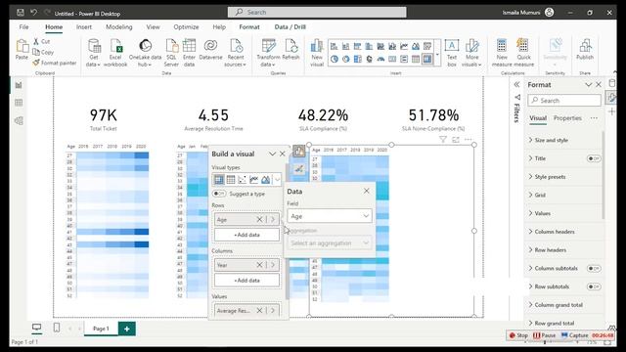Viewport: 626px width, 352px height.
Task: Click the Publish icon
Action: click(585, 50)
